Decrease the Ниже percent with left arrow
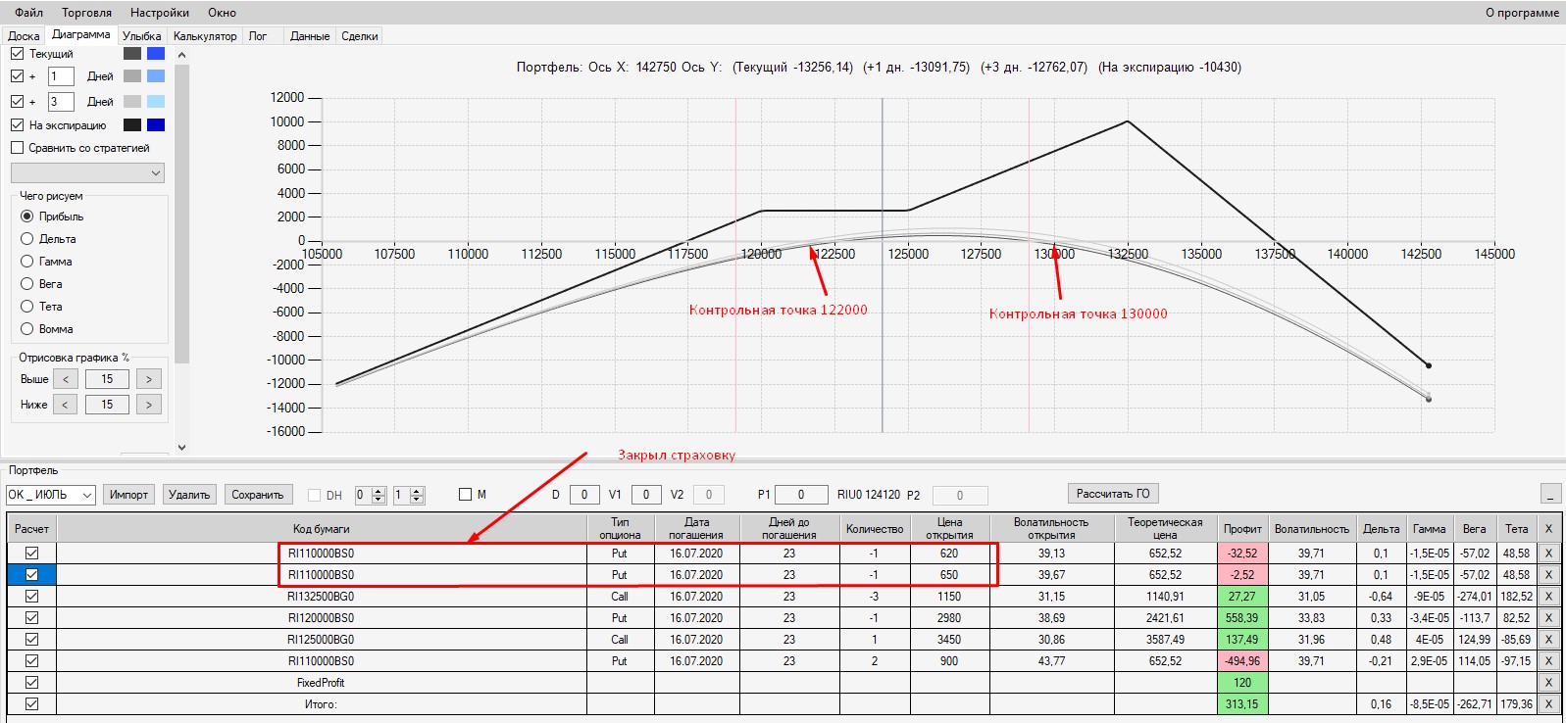Viewport: 1566px width, 723px height. [66, 405]
